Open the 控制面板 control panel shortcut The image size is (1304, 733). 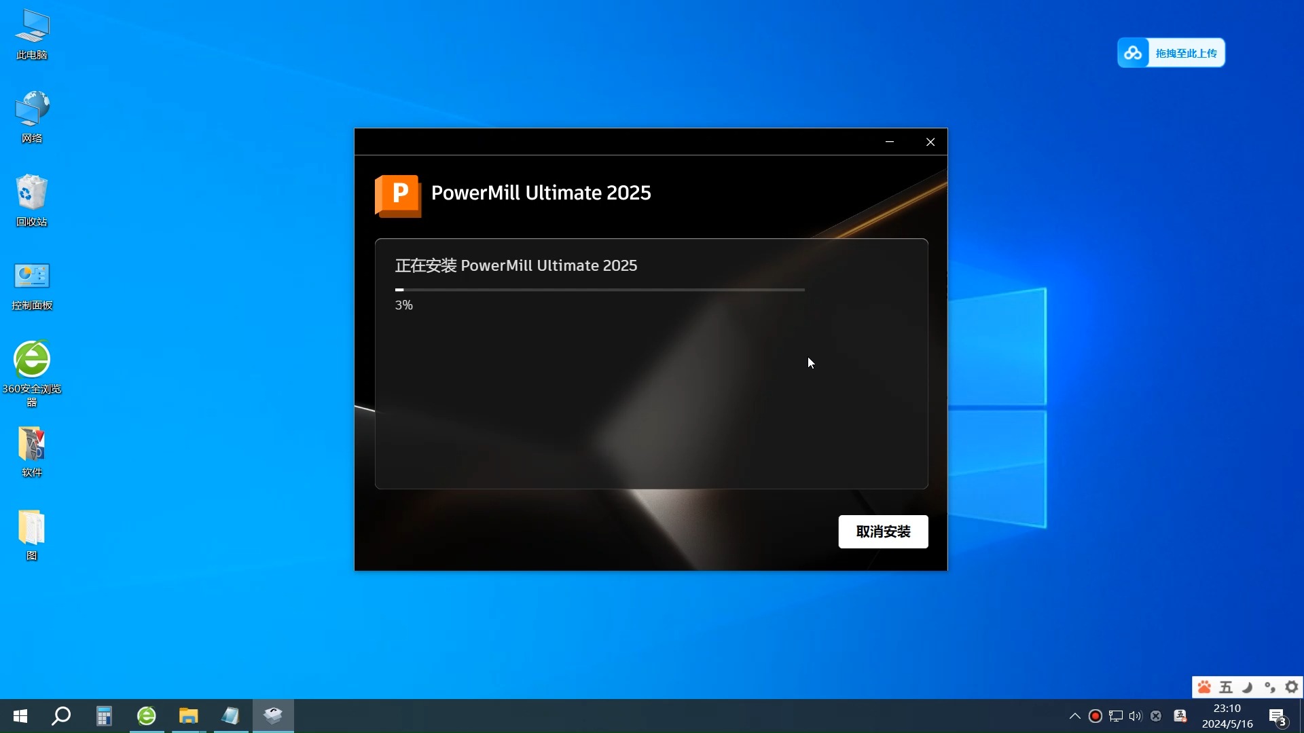(x=32, y=284)
